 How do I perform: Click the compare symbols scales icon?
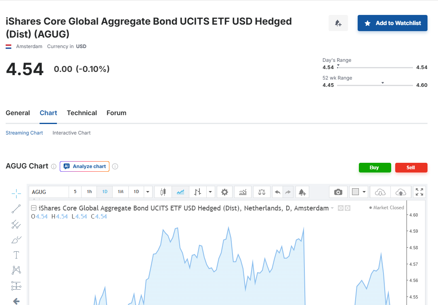[262, 192]
